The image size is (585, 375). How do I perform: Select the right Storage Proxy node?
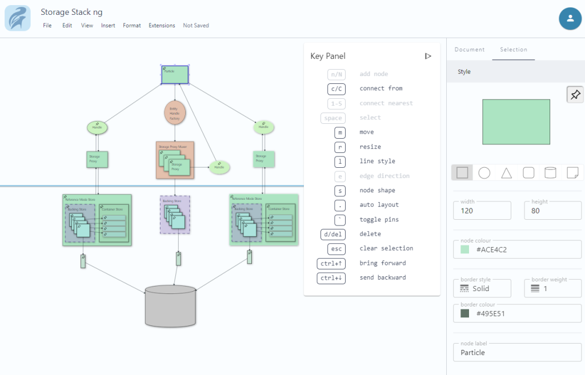click(x=263, y=159)
